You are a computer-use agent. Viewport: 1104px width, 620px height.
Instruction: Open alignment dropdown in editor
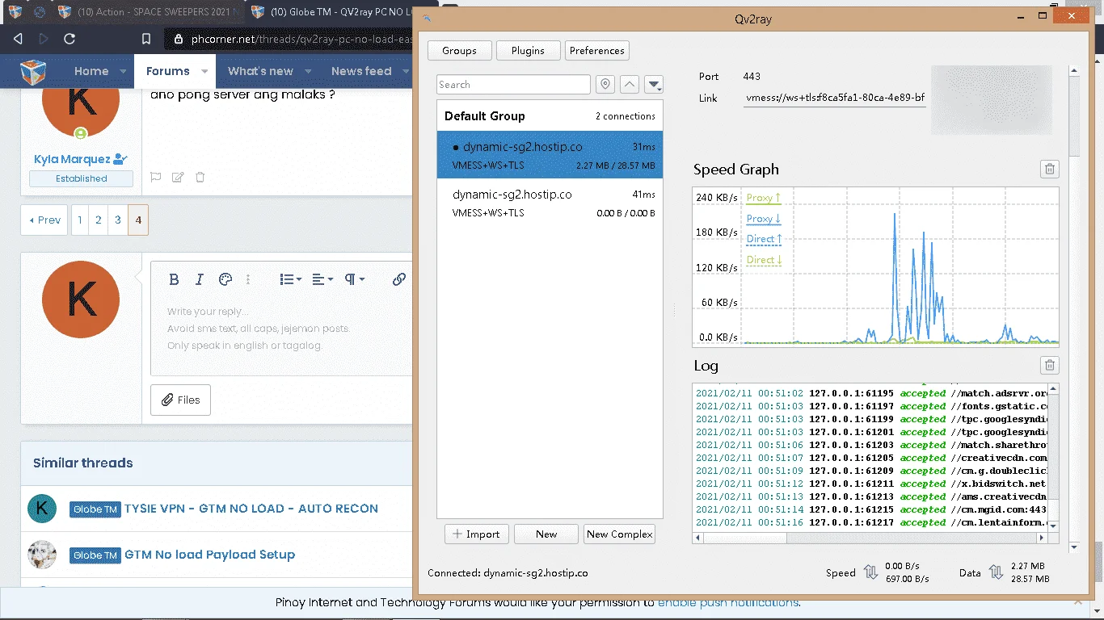[x=322, y=279]
